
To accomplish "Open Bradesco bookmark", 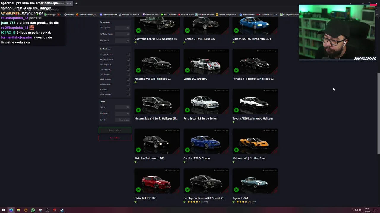I will 69,14.
